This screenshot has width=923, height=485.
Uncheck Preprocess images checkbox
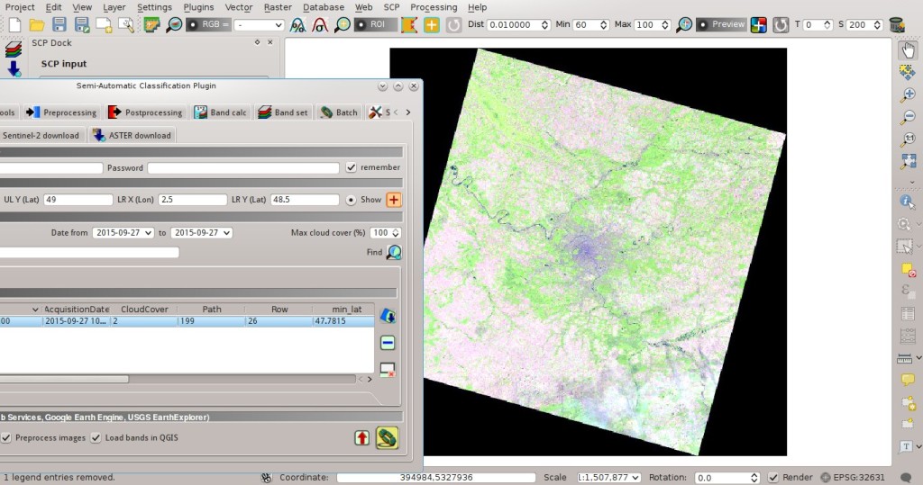(6, 438)
